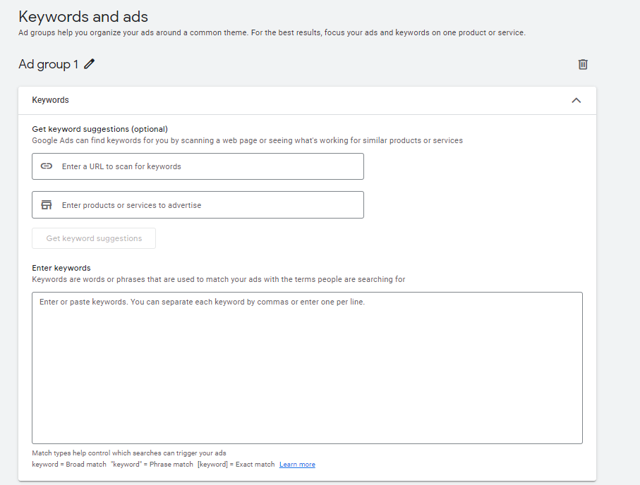Viewport: 640px width, 485px height.
Task: Delete Ad group 1 with the trash icon
Action: [583, 64]
